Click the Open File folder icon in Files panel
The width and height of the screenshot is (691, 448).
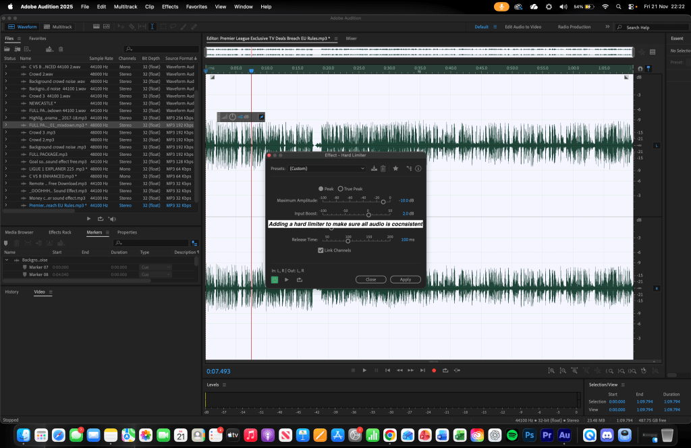click(x=7, y=49)
